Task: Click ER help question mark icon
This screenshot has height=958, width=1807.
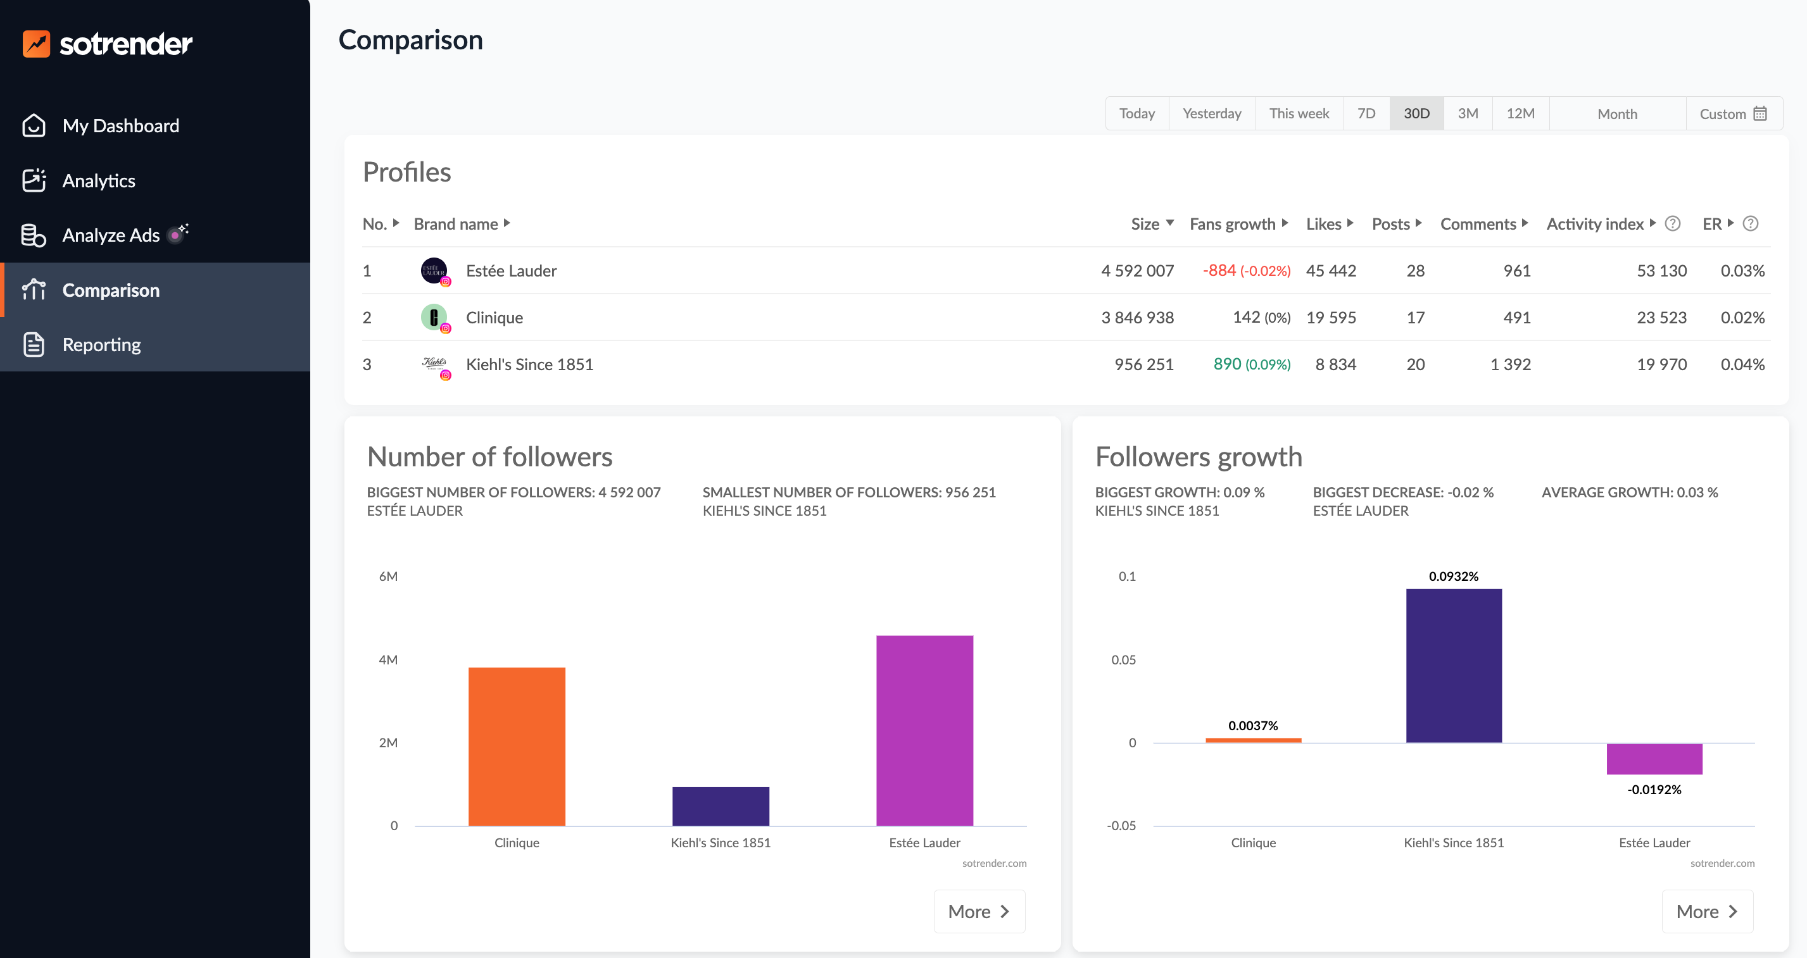Action: coord(1750,223)
